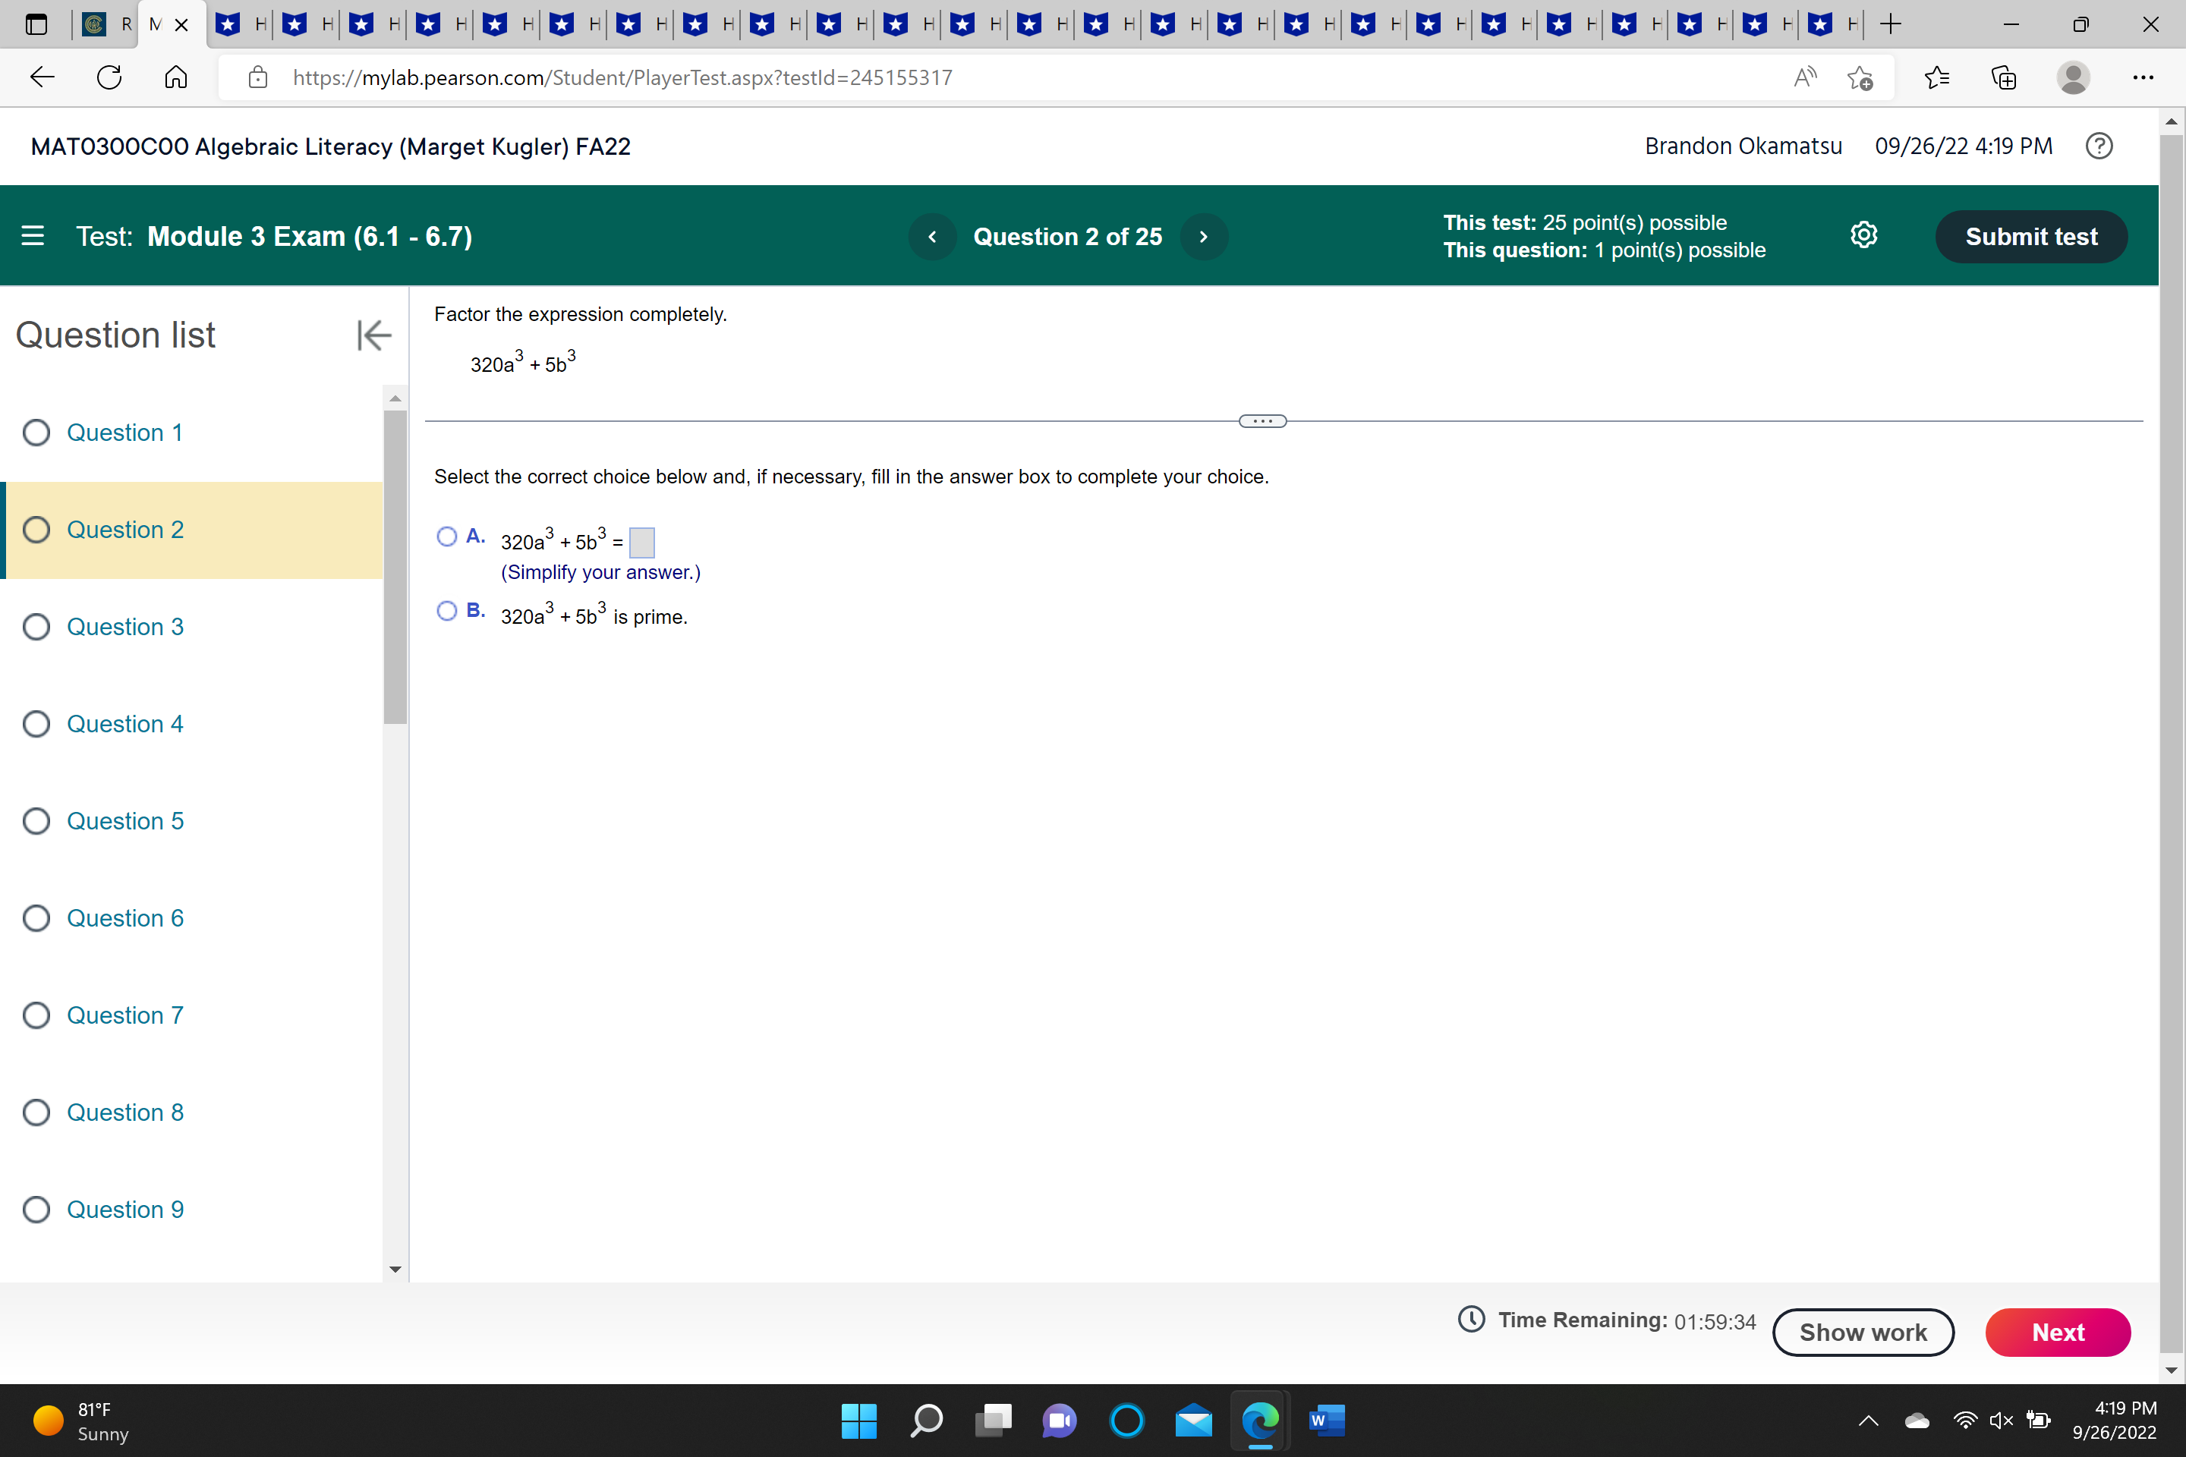Click the question list scrollbar thumb
Image resolution: width=2186 pixels, height=1457 pixels.
(x=395, y=567)
